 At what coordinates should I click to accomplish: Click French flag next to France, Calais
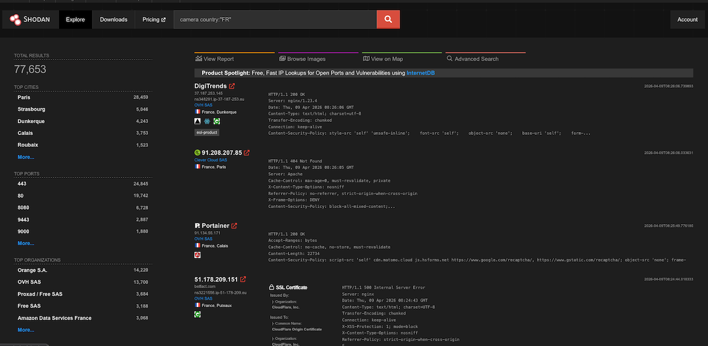click(198, 246)
